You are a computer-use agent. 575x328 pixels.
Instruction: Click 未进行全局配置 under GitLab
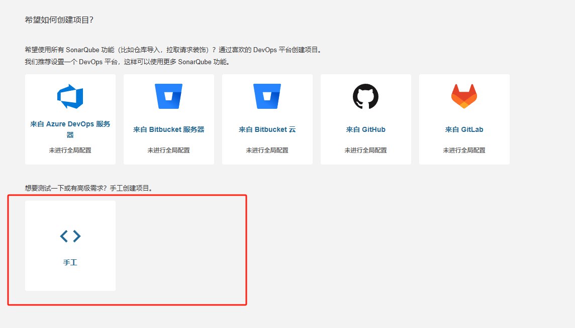click(464, 150)
